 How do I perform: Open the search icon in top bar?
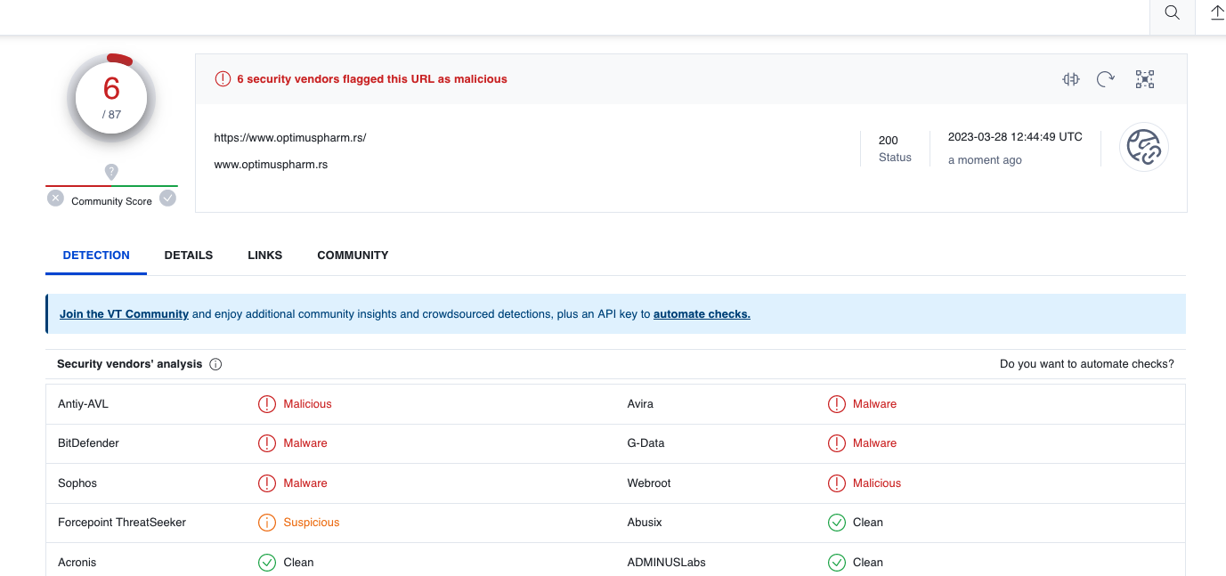pos(1173,12)
